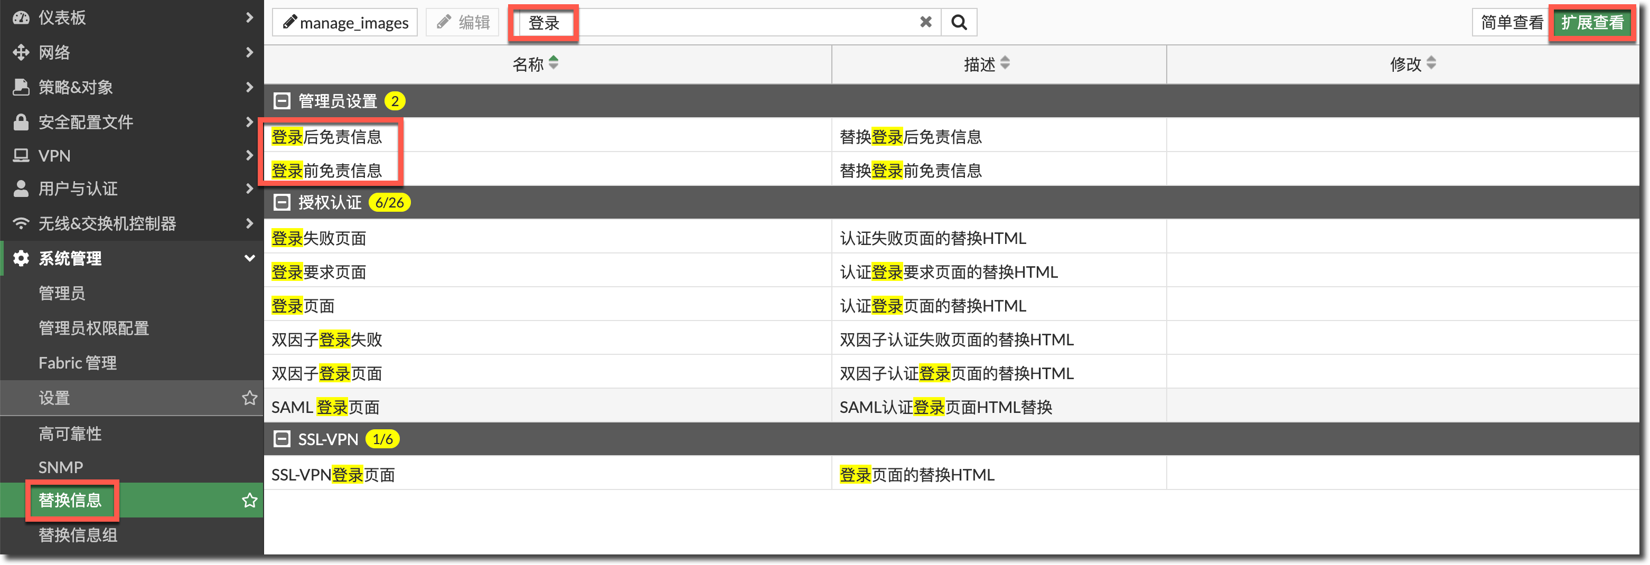The width and height of the screenshot is (1650, 565).
Task: Switch to 扩展查看 view
Action: tap(1592, 23)
